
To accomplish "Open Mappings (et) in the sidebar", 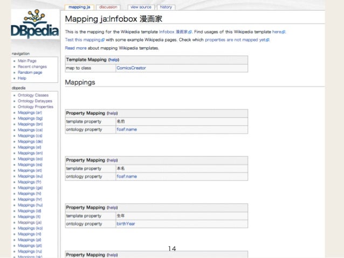I will pos(30,170).
